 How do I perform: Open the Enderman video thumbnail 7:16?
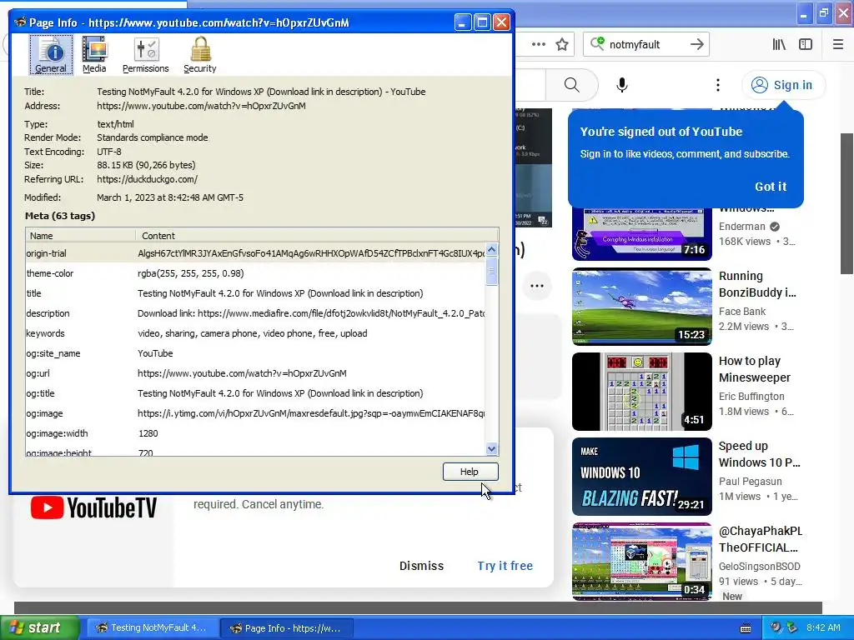point(641,233)
